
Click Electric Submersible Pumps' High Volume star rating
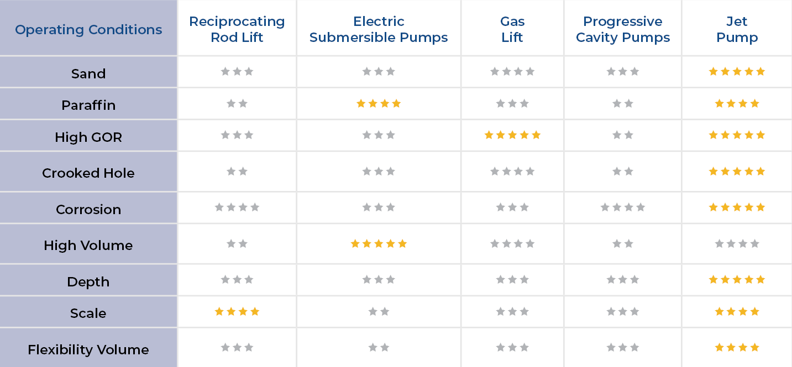coord(379,244)
